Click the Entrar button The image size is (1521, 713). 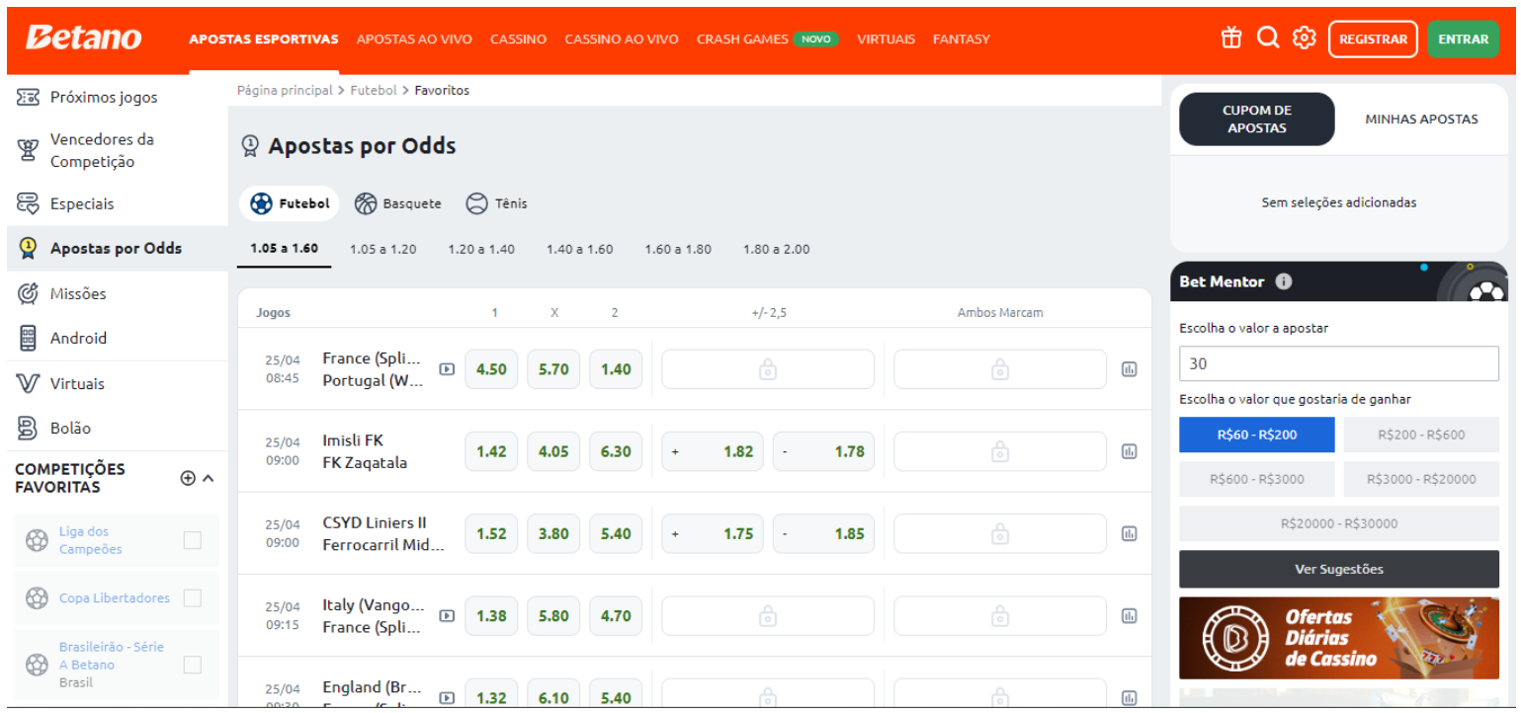[1463, 40]
